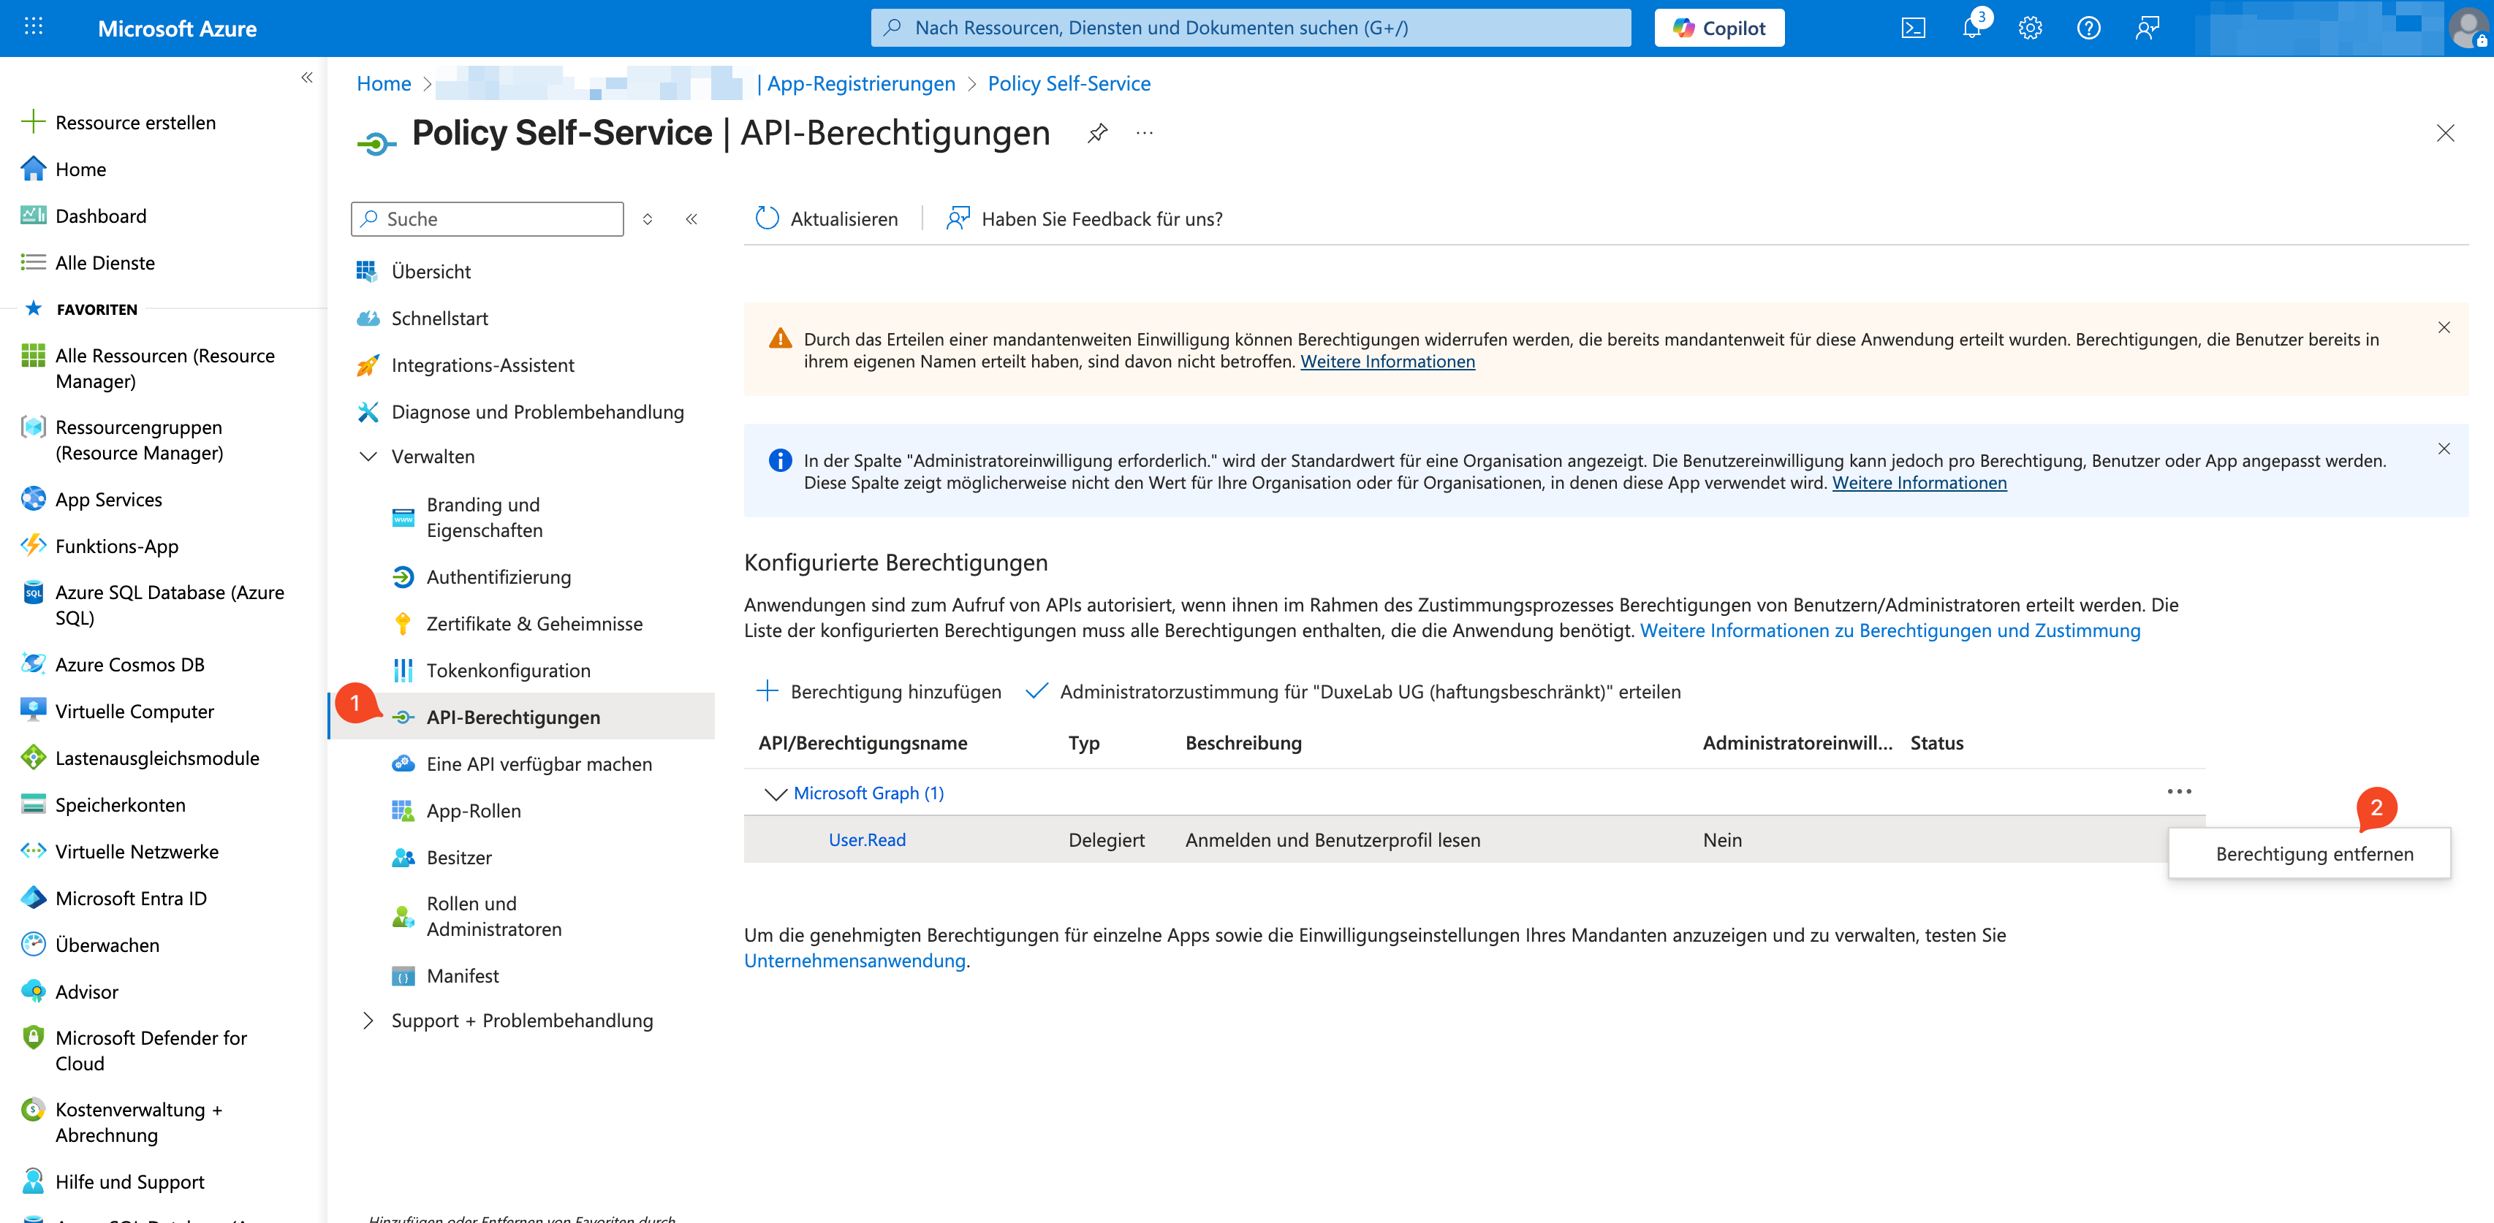The height and width of the screenshot is (1223, 2494).
Task: Dismiss the tenant-wide consent warning banner
Action: (x=2444, y=327)
